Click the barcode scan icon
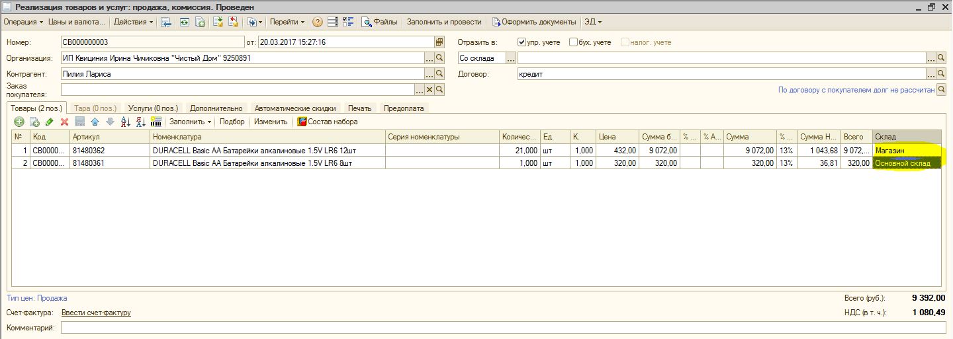This screenshot has height=339, width=953. coord(156,122)
